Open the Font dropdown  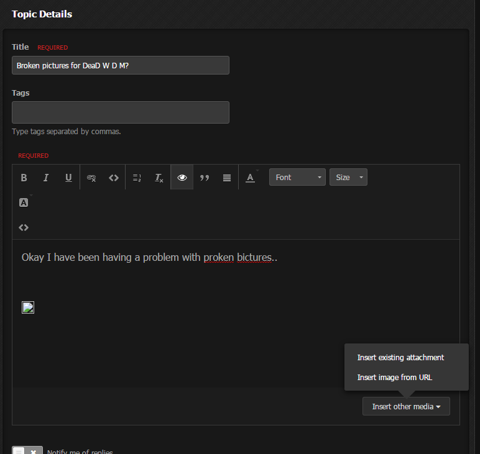pyautogui.click(x=297, y=177)
